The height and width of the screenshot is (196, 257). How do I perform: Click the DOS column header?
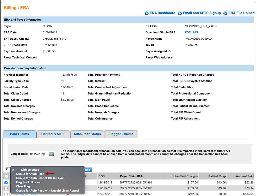click(108, 176)
